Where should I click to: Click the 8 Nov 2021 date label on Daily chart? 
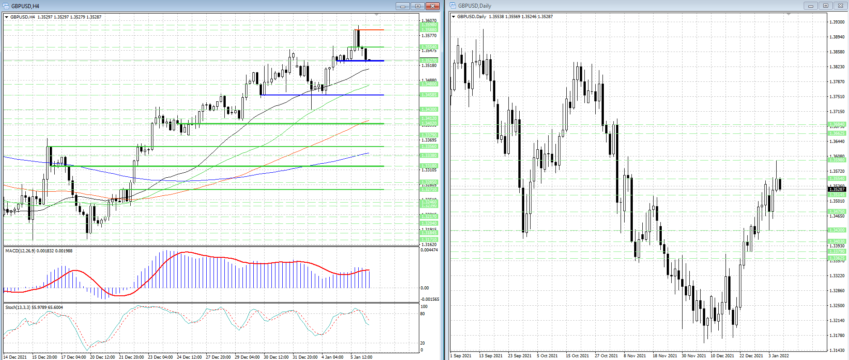click(635, 356)
